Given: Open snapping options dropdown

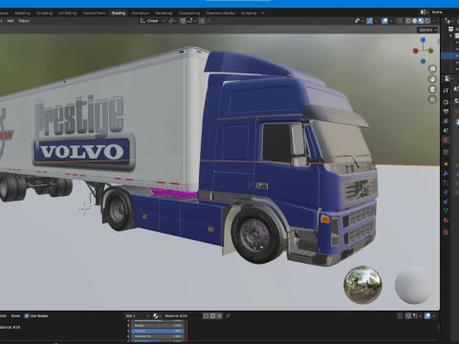Looking at the screenshot, I should click(191, 21).
